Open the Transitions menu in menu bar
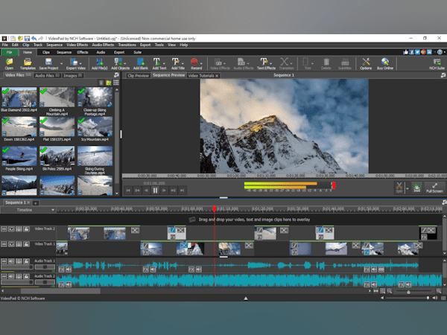The width and height of the screenshot is (447, 335). (x=126, y=45)
